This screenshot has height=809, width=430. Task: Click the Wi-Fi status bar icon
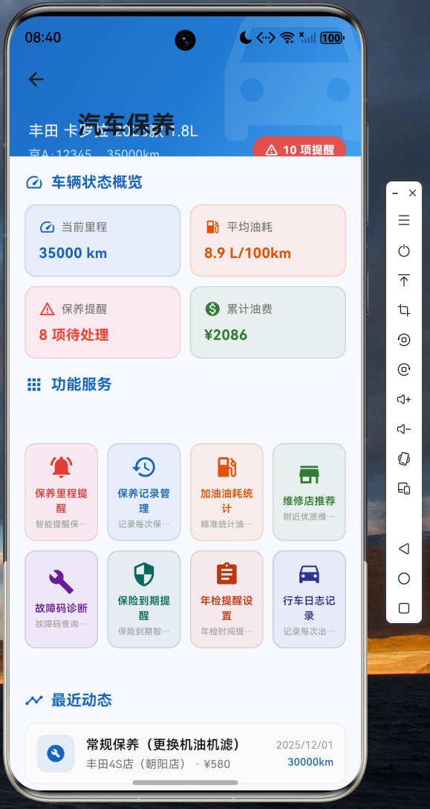tap(287, 38)
